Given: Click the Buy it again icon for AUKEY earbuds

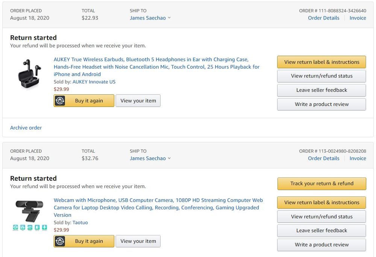Looking at the screenshot, I should [x=60, y=101].
